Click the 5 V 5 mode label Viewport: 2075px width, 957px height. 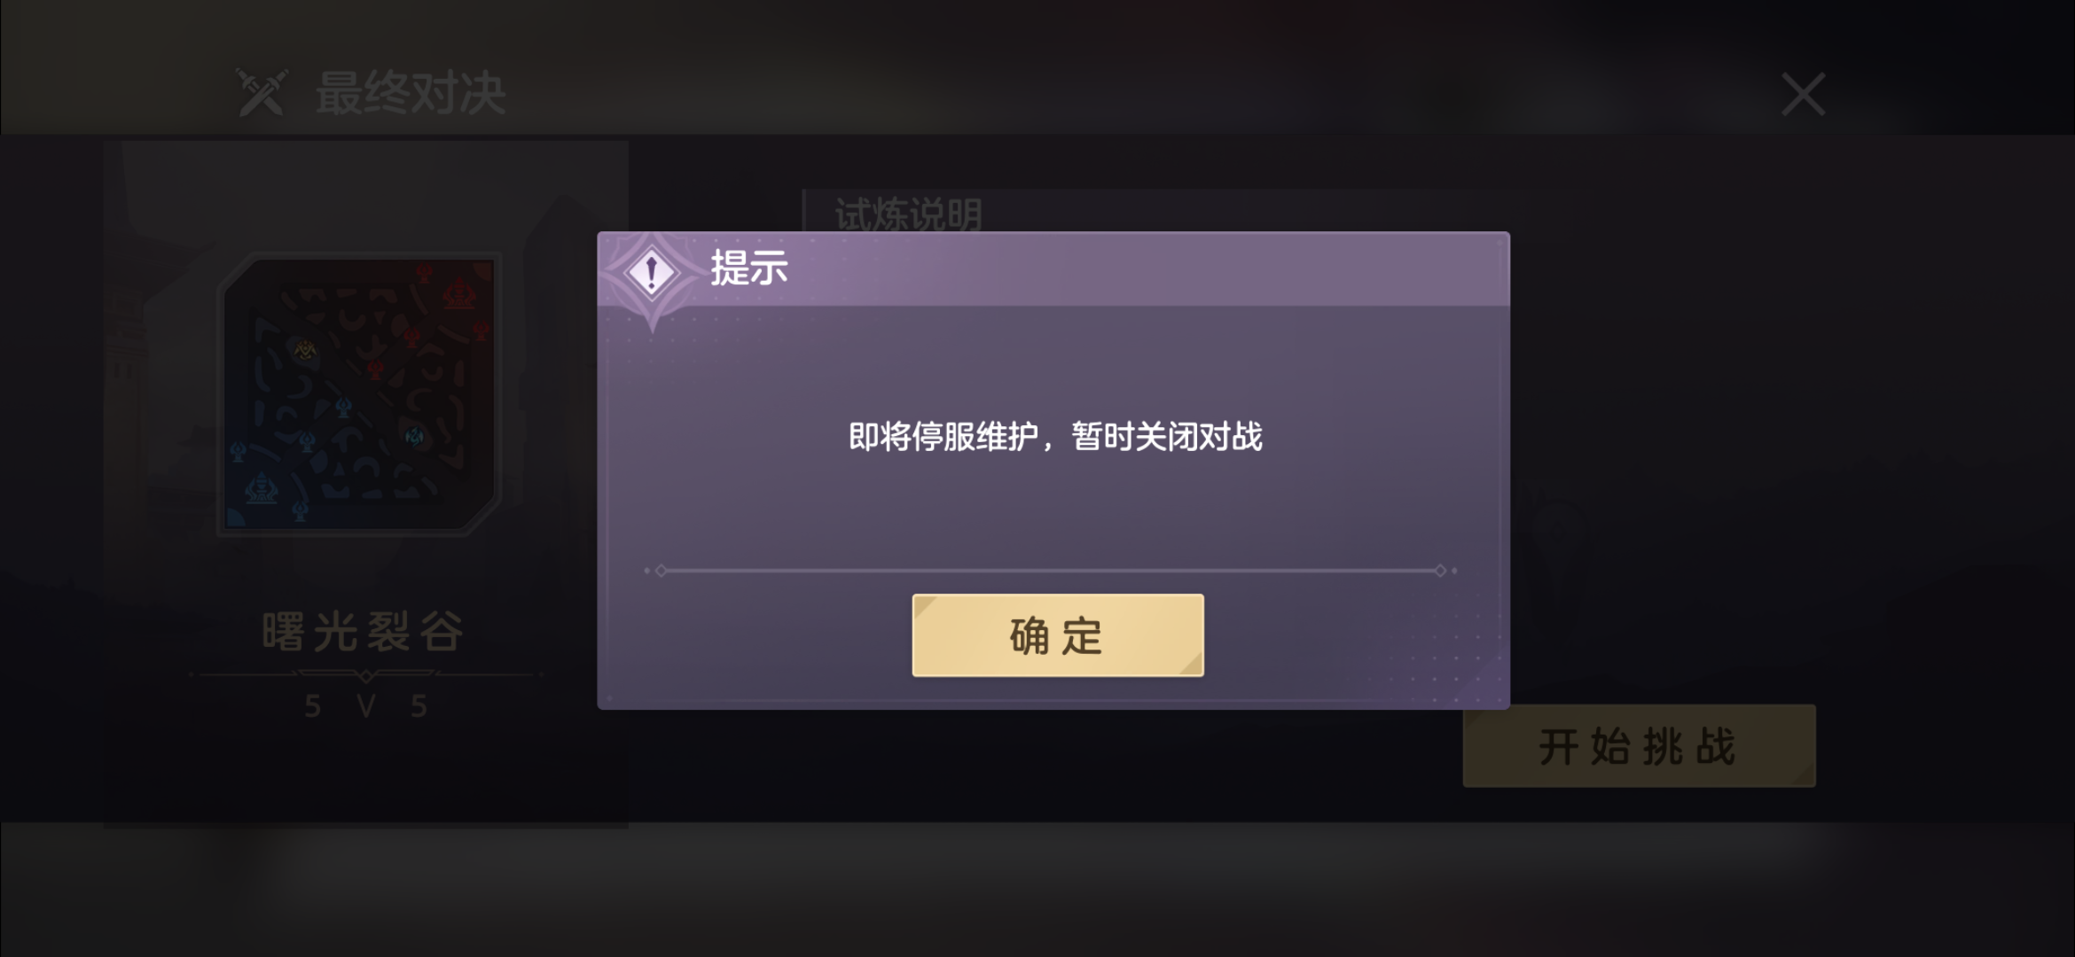tap(365, 706)
